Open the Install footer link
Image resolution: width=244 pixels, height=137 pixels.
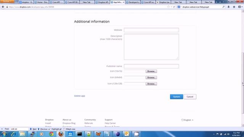[48, 123]
